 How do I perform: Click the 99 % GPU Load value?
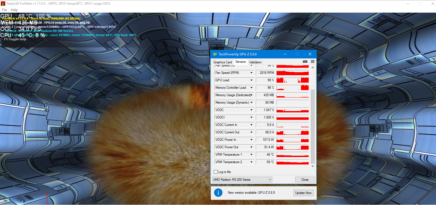tap(265, 80)
